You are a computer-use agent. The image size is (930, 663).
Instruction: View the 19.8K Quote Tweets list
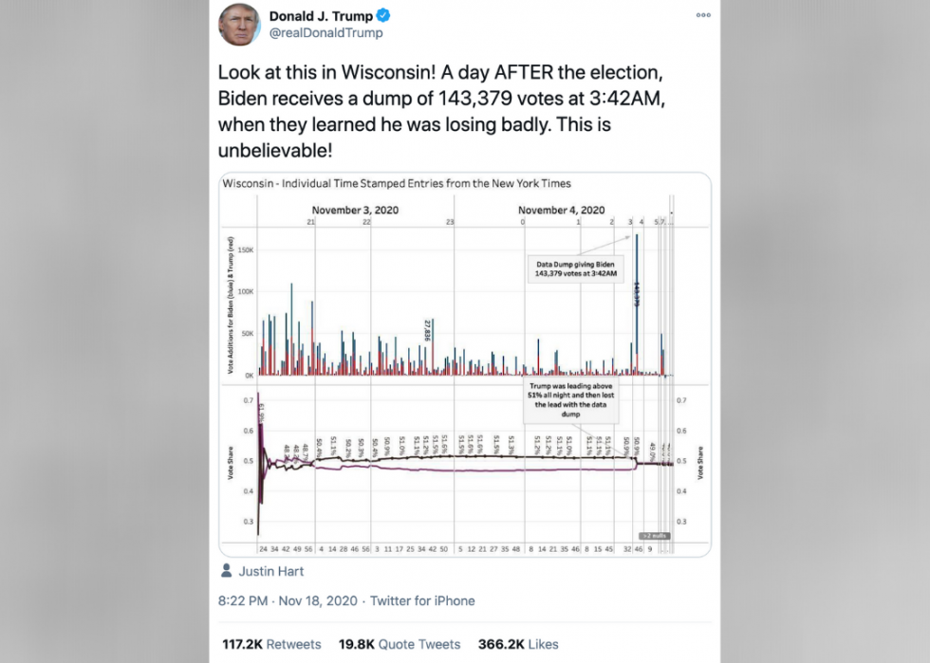(x=400, y=643)
